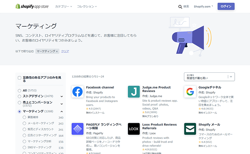
Task: Open the Loox app icon
Action: (134, 129)
